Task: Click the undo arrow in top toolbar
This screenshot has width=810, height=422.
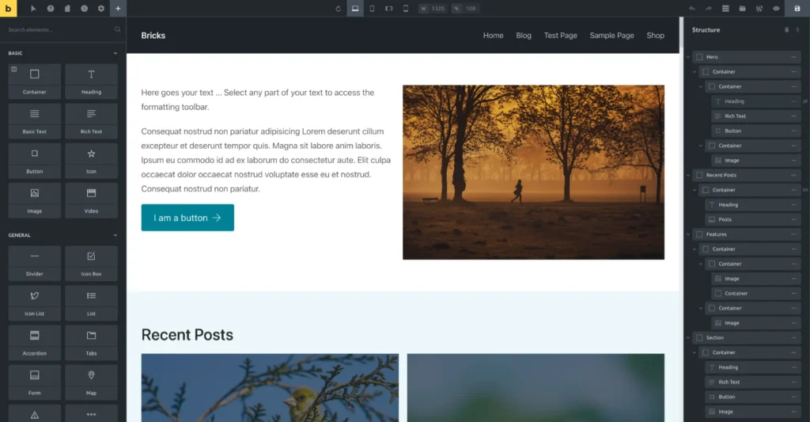Action: tap(692, 9)
